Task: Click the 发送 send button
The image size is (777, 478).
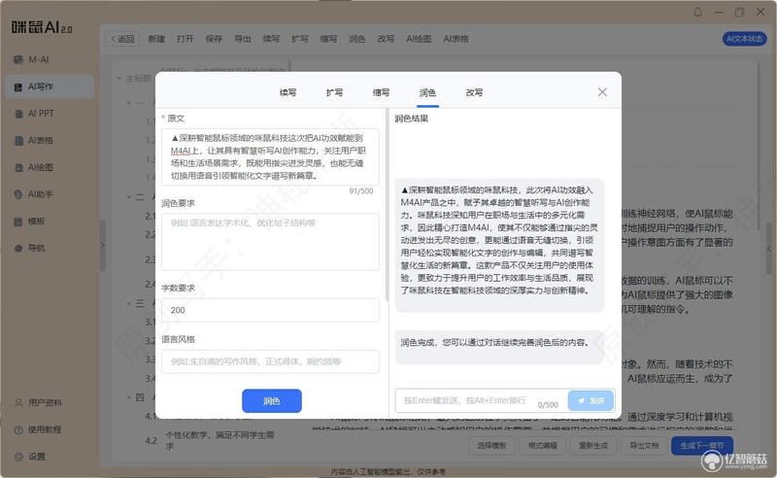Action: tap(591, 400)
